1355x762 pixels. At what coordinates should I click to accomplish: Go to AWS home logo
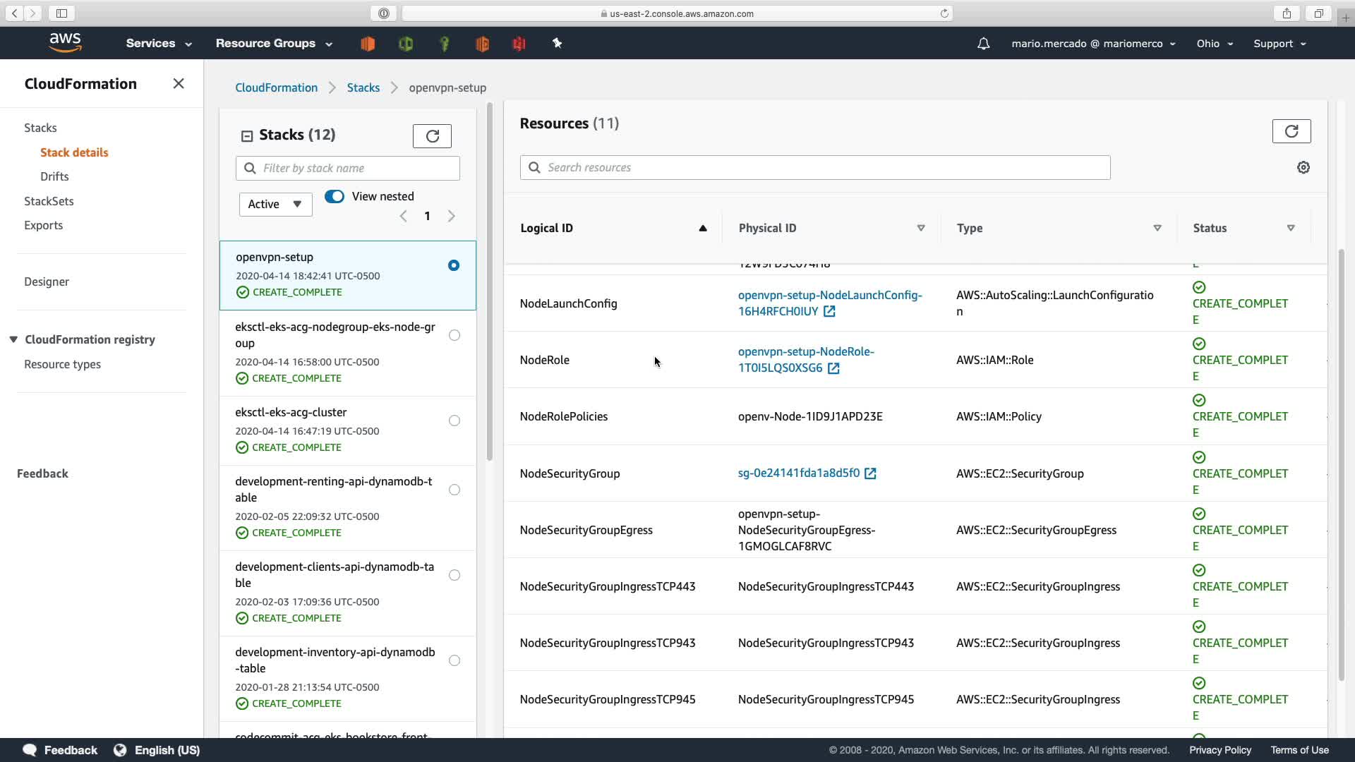(x=66, y=43)
